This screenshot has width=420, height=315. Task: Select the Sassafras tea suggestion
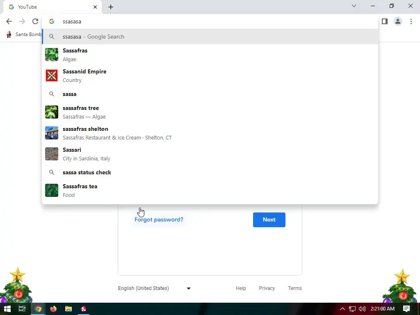(210, 190)
